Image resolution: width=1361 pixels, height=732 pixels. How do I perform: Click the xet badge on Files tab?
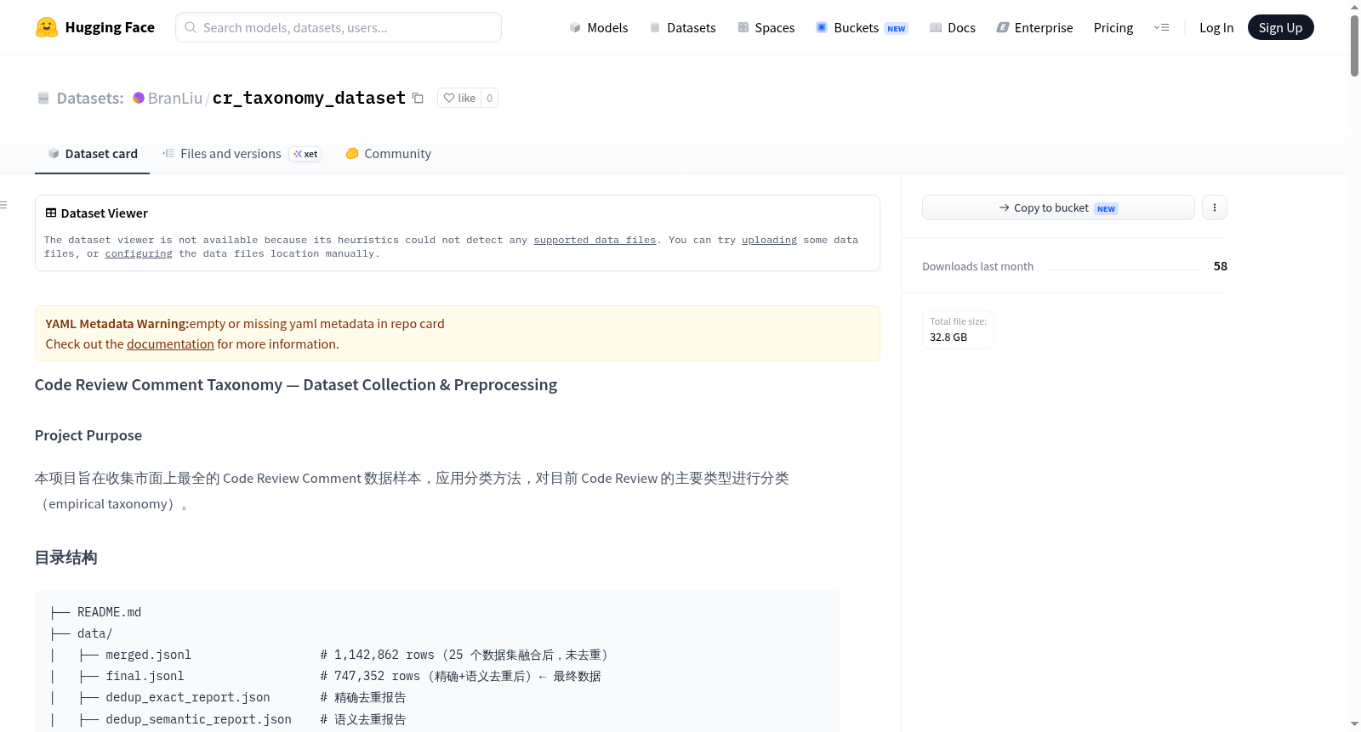305,154
